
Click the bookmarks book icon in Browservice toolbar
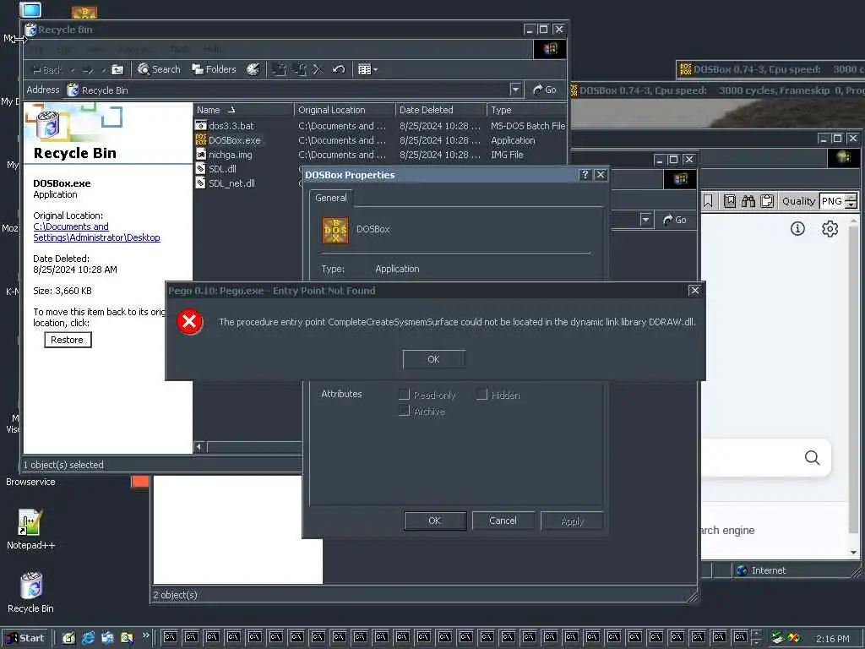729,201
